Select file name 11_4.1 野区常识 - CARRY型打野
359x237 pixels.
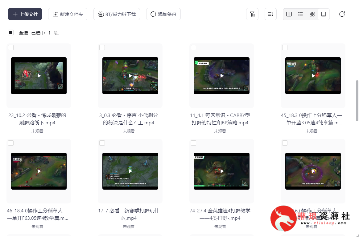coord(220,119)
